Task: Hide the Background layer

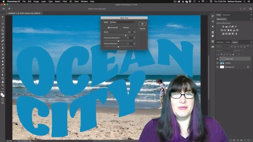Action: click(x=217, y=67)
